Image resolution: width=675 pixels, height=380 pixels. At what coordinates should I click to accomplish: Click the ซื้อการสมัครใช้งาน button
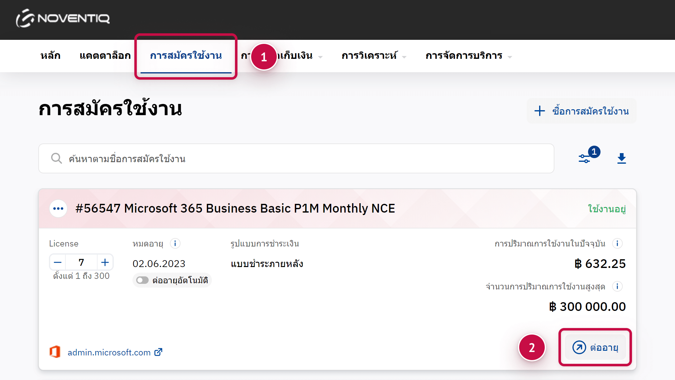[582, 111]
